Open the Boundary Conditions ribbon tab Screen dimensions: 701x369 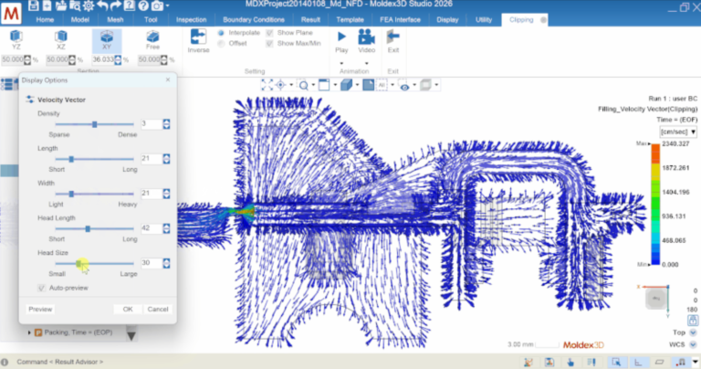[254, 20]
